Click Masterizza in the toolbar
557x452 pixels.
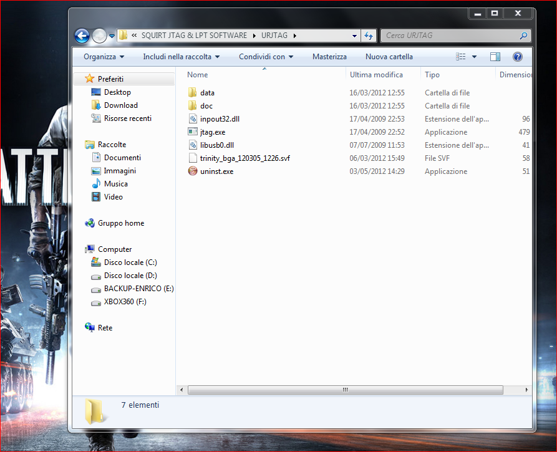(329, 57)
